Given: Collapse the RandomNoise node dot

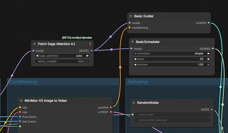Looking at the screenshot, I should click(x=134, y=103).
